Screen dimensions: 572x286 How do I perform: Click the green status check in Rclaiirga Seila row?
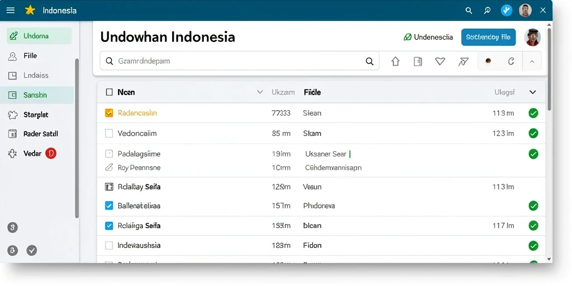pos(533,226)
